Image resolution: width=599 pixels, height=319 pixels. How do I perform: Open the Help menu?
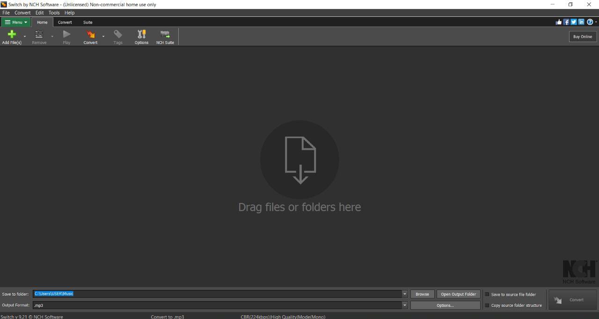click(x=69, y=13)
